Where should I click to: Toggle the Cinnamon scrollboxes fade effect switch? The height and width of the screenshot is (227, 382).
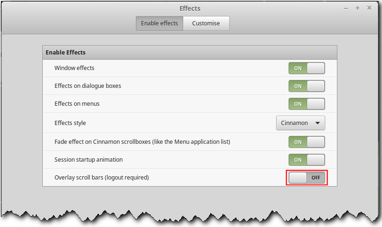point(306,141)
